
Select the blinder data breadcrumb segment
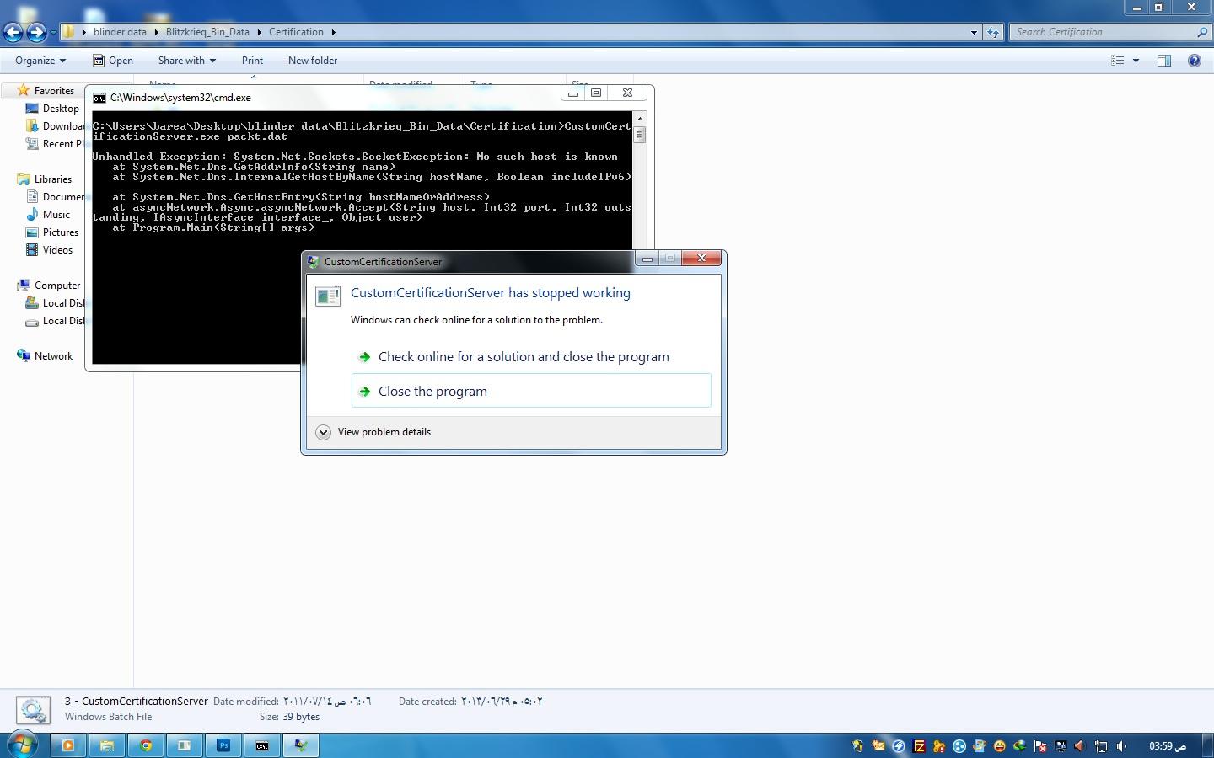[120, 32]
